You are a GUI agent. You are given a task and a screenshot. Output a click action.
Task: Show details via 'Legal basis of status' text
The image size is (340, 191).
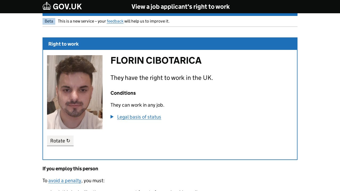click(139, 117)
